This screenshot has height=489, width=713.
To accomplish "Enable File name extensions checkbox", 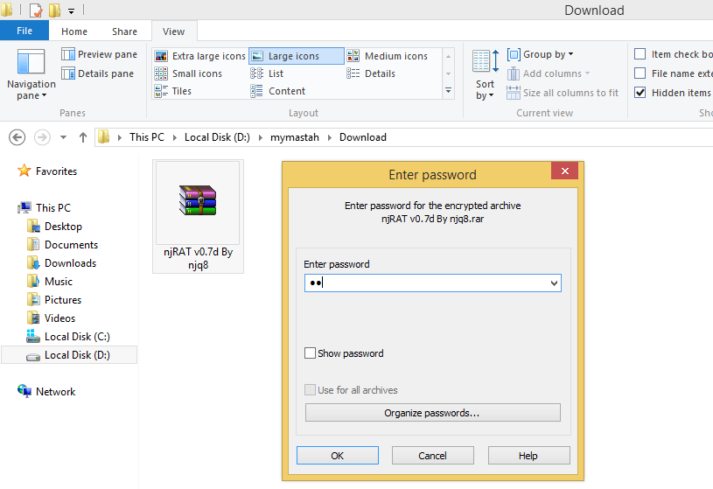I will tap(640, 73).
